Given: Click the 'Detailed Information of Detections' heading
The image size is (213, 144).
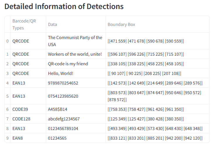Looking at the screenshot, I should click(64, 6).
